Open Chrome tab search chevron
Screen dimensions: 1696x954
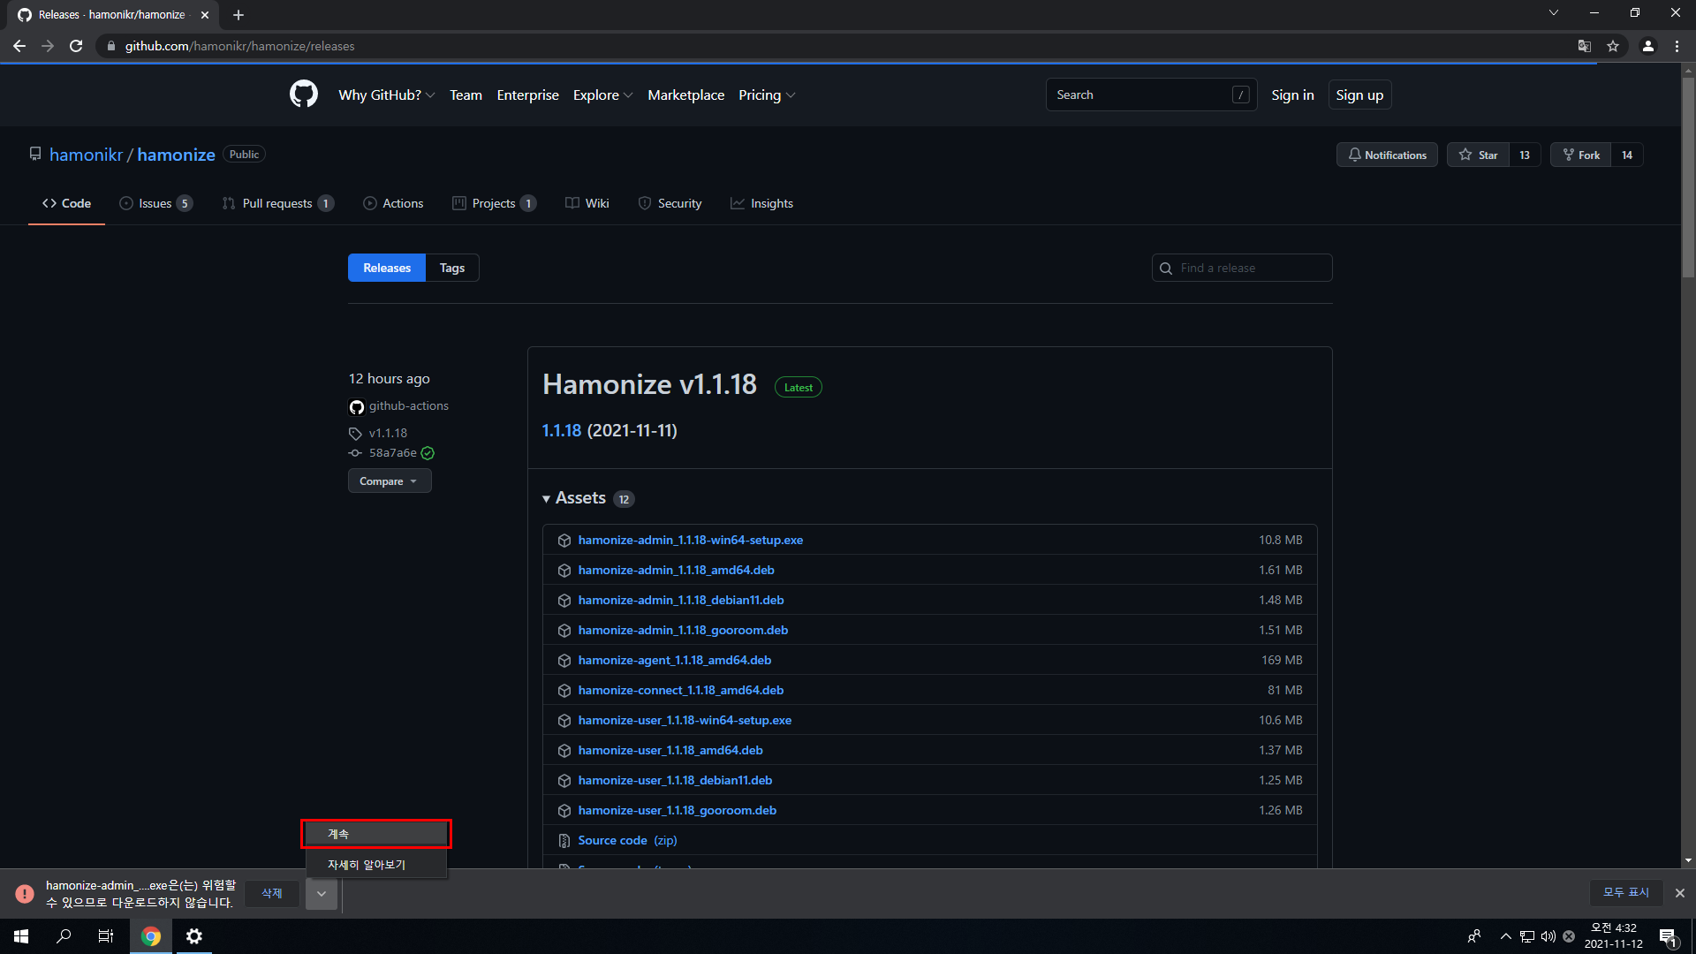click(x=1554, y=13)
